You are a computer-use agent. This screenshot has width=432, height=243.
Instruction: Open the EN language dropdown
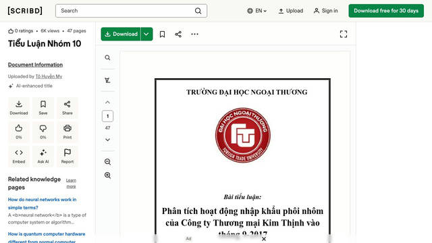pyautogui.click(x=256, y=11)
